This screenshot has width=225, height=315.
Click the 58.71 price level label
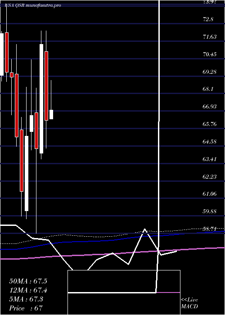210,229
